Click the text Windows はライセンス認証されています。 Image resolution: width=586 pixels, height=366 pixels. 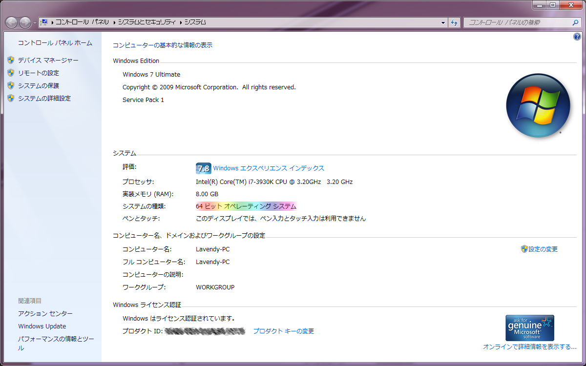tap(179, 318)
